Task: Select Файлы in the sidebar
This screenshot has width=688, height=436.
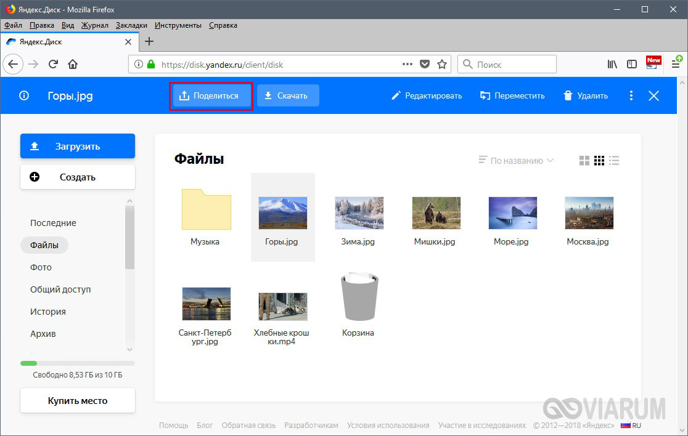Action: point(44,245)
